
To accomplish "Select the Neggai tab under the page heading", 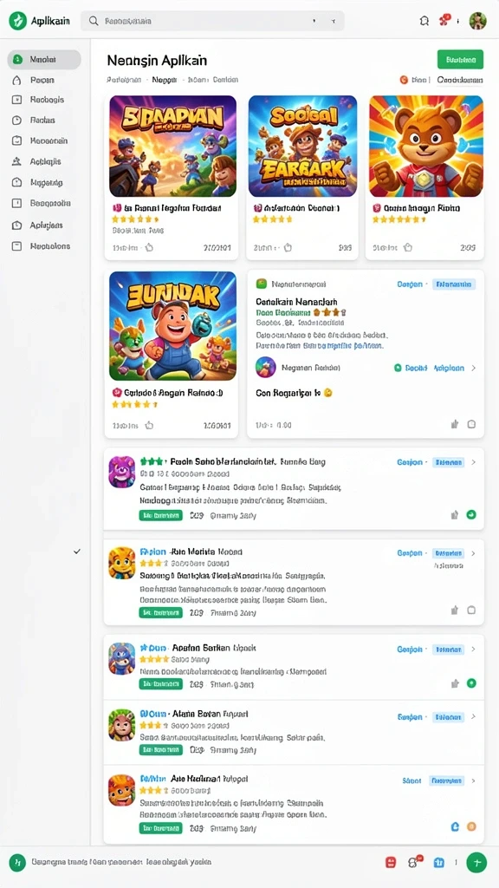I will click(x=165, y=80).
